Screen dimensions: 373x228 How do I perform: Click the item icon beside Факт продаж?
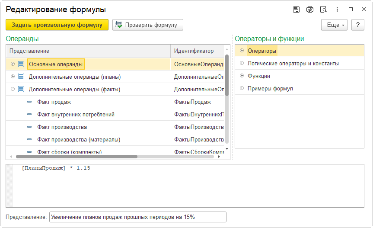29,102
